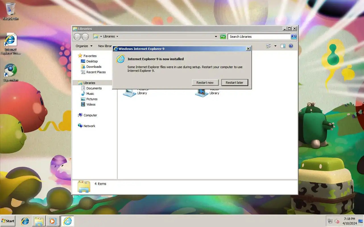This screenshot has height=227, width=364.
Task: Click the Libraries window title bar icon
Action: tap(75, 29)
